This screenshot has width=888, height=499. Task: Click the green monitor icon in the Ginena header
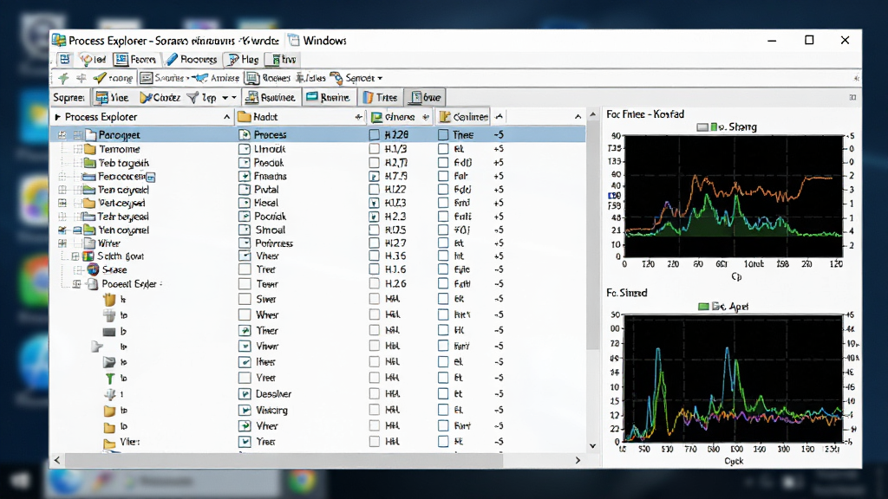click(376, 117)
